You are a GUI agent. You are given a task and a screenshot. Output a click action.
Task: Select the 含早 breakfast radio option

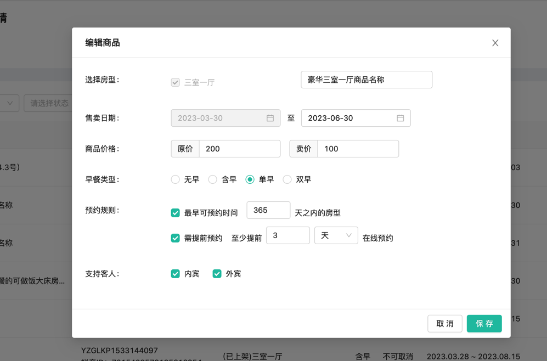click(212, 179)
